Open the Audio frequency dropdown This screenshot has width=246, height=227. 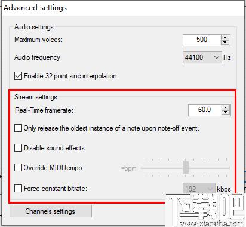202,57
